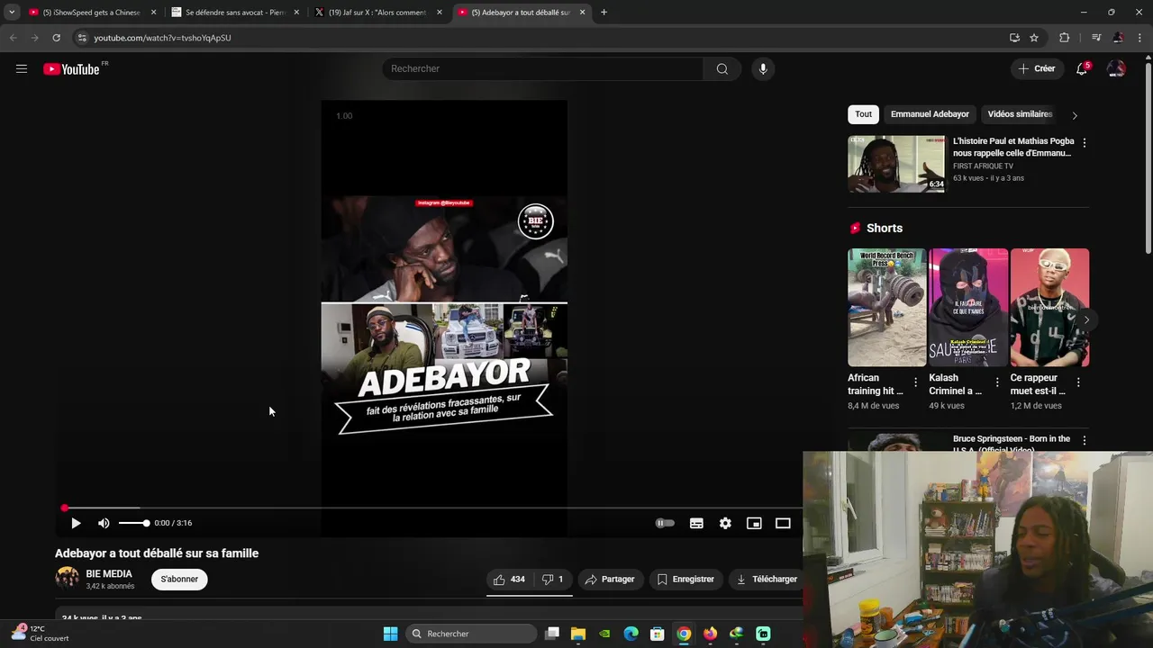Open the BIE MEDIA channel avatar
This screenshot has height=648, width=1153.
68,579
